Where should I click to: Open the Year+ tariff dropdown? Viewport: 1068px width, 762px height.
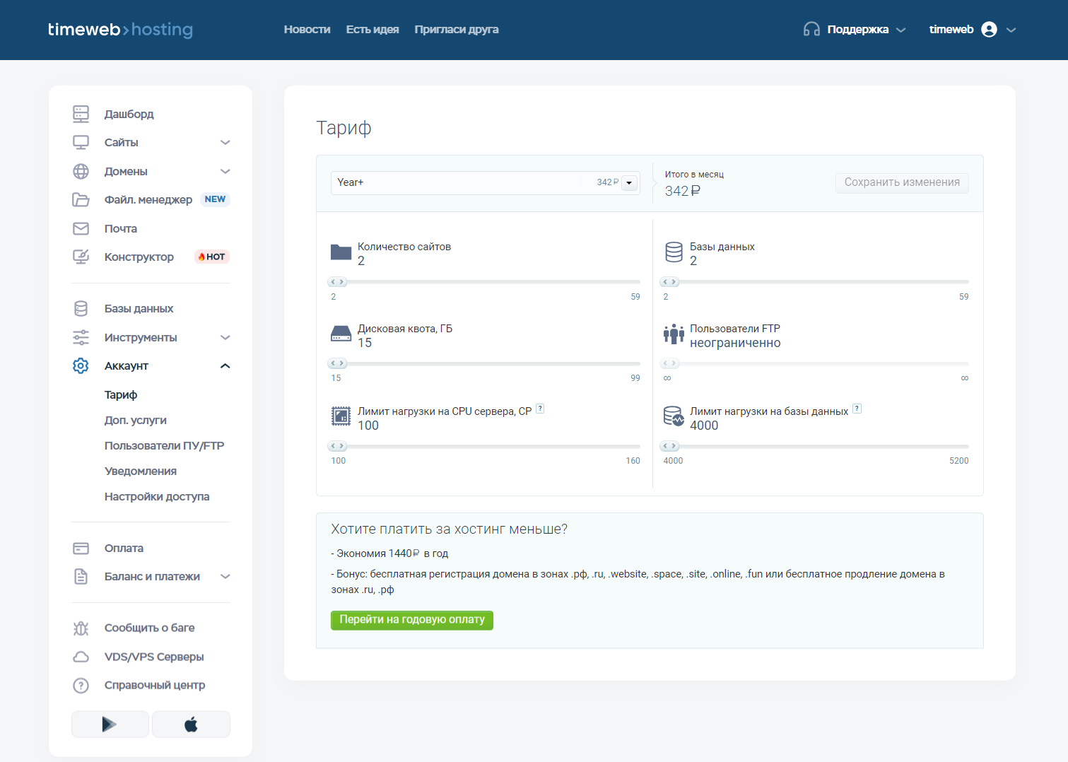[x=629, y=183]
